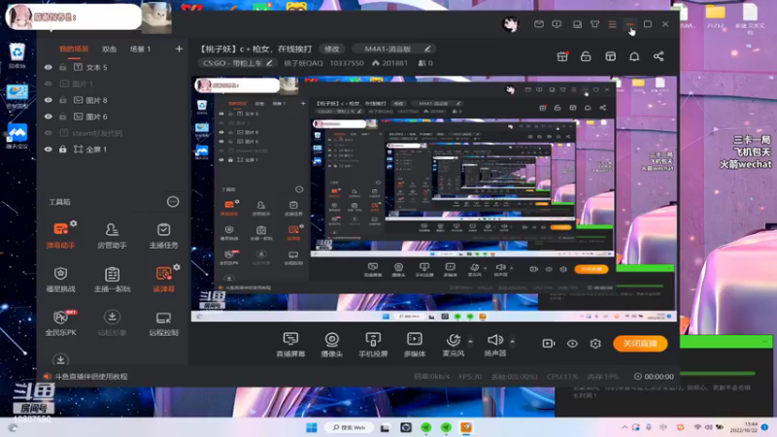Add a new scene with plus
This screenshot has width=777, height=437.
179,49
